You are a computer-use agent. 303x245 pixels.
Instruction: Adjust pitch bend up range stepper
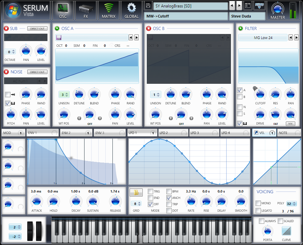click(x=15, y=227)
